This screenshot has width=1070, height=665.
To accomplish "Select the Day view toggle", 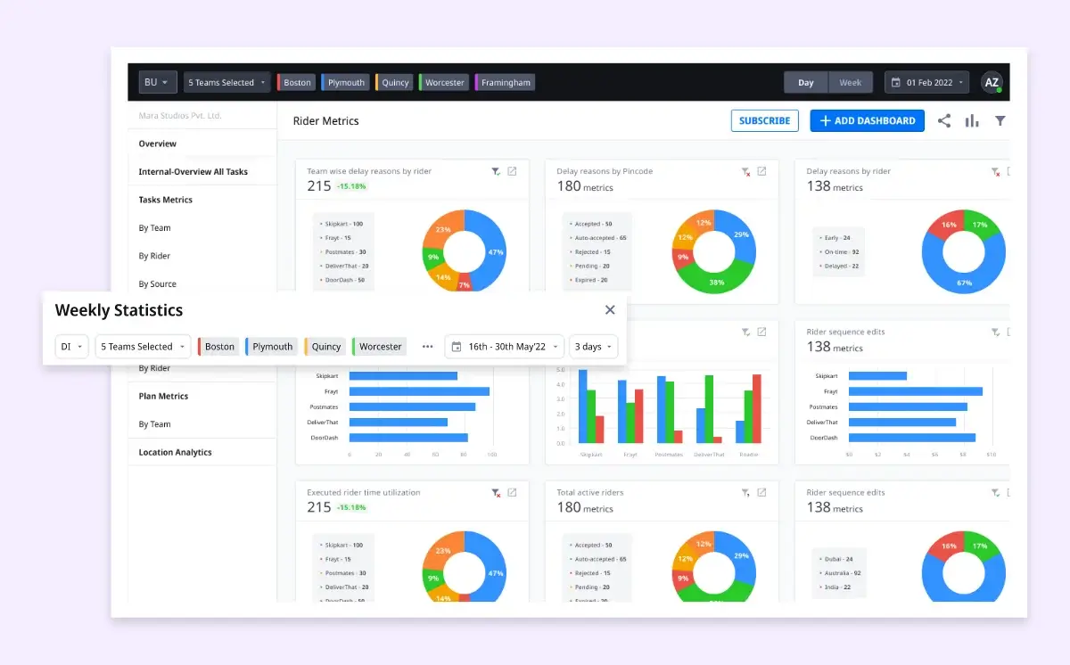I will (x=805, y=83).
